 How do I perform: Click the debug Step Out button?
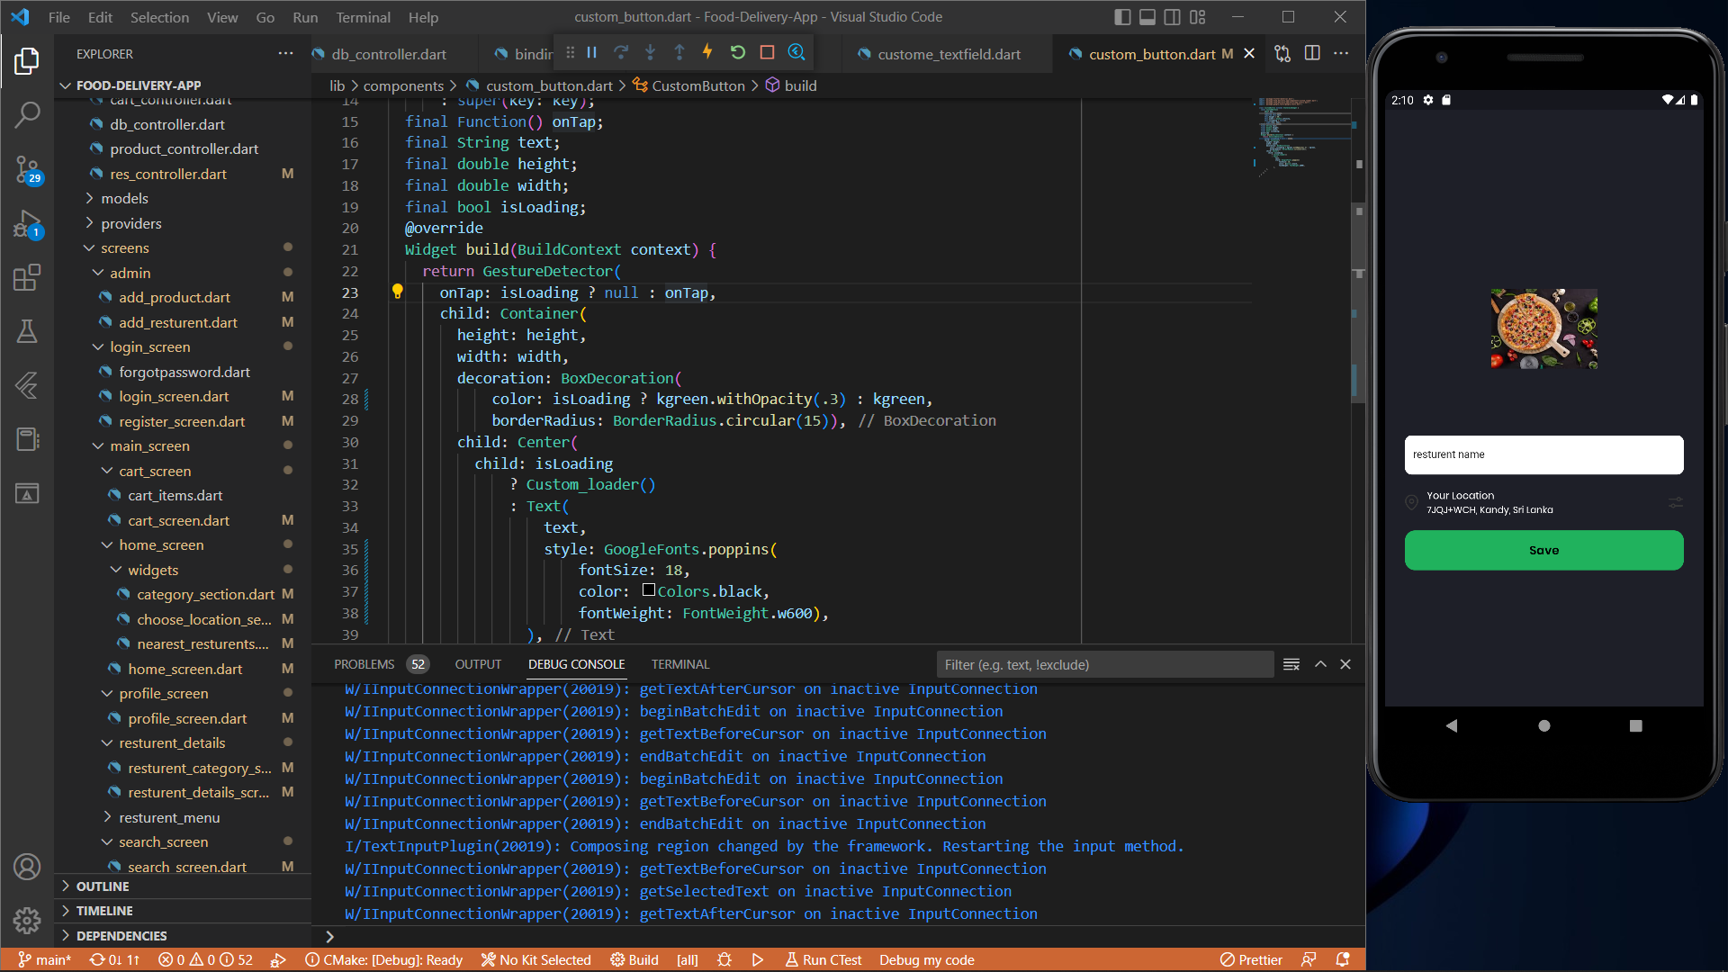coord(679,53)
